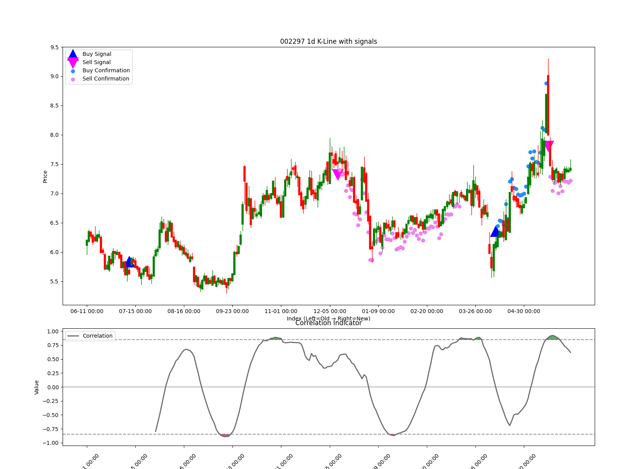Click the 'Correlation' legend label
626x469 pixels.
tap(97, 336)
